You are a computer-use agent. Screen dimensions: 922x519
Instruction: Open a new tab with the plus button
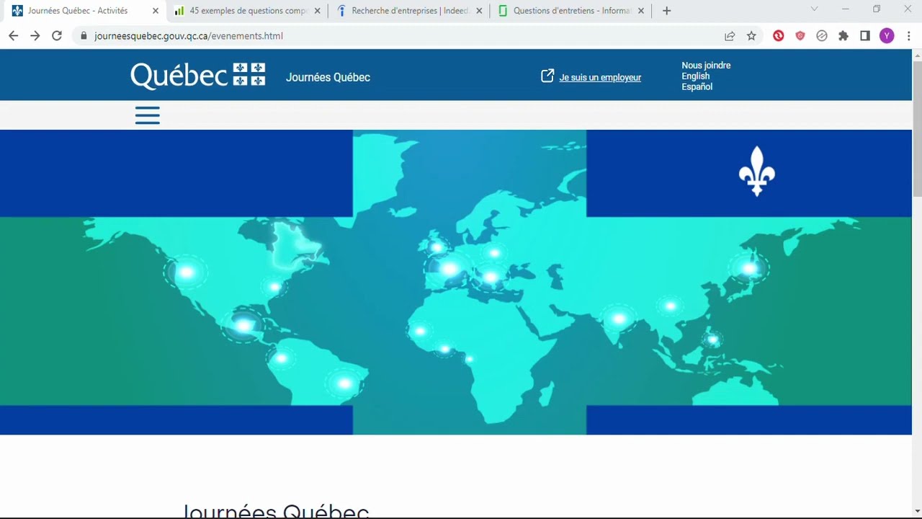point(666,11)
